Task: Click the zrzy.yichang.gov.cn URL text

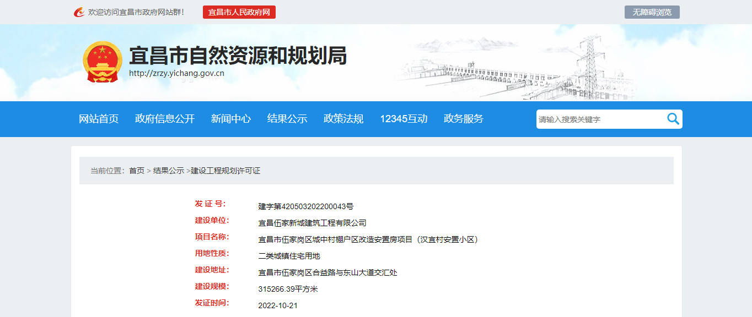Action: 176,73
